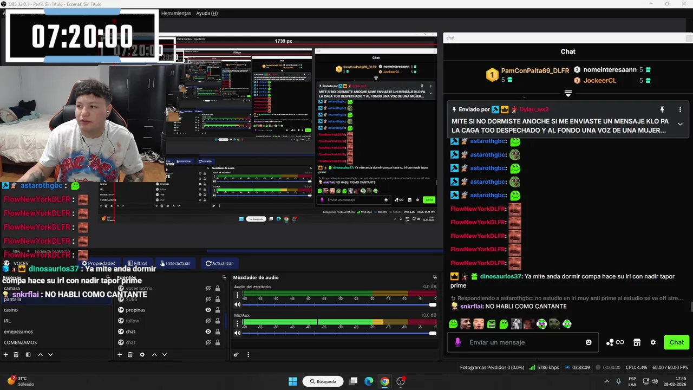693x390 pixels.
Task: Click the Propiedades button
Action: (x=98, y=263)
